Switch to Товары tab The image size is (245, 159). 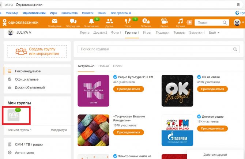tap(179, 33)
